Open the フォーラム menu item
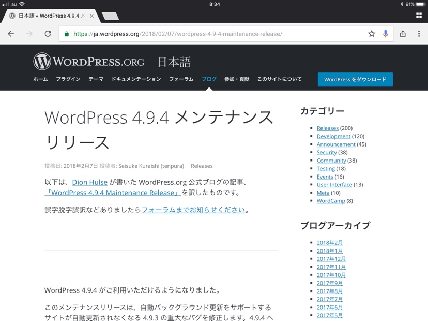This screenshot has height=321, width=428. point(181,79)
